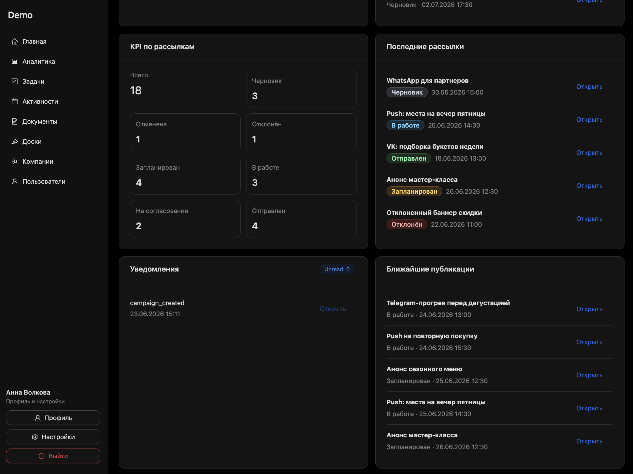This screenshot has width=633, height=474.
Task: Click the Уведомления heading
Action: 154,269
